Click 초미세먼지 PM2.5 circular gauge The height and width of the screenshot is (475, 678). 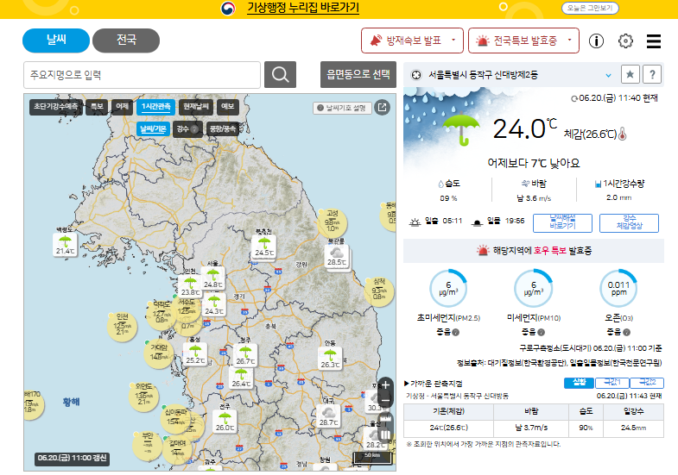coord(448,289)
